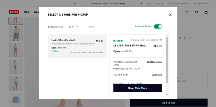Toggle the In-Stock Stores switch
The height and width of the screenshot is (107, 216).
(x=158, y=26)
